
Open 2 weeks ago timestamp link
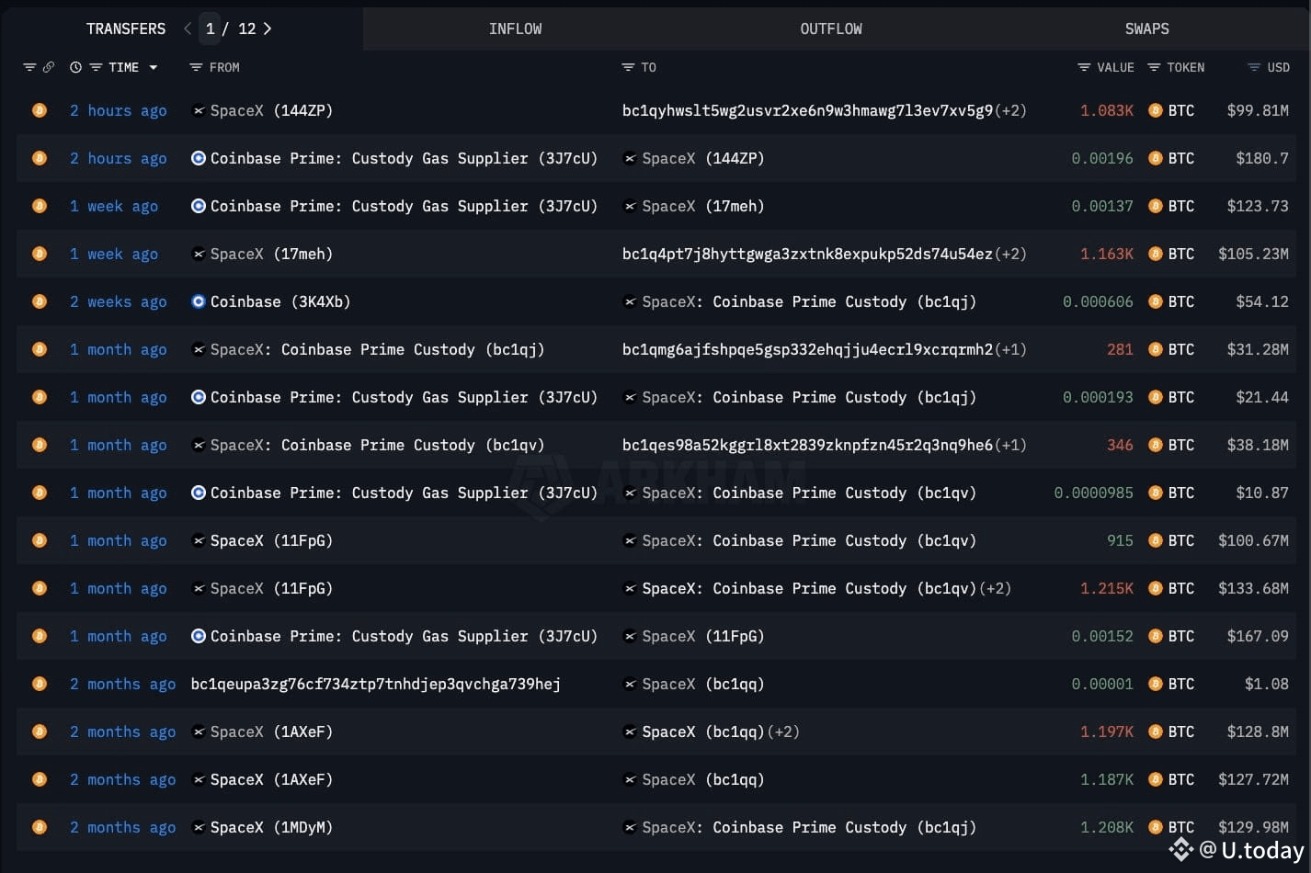pos(119,301)
